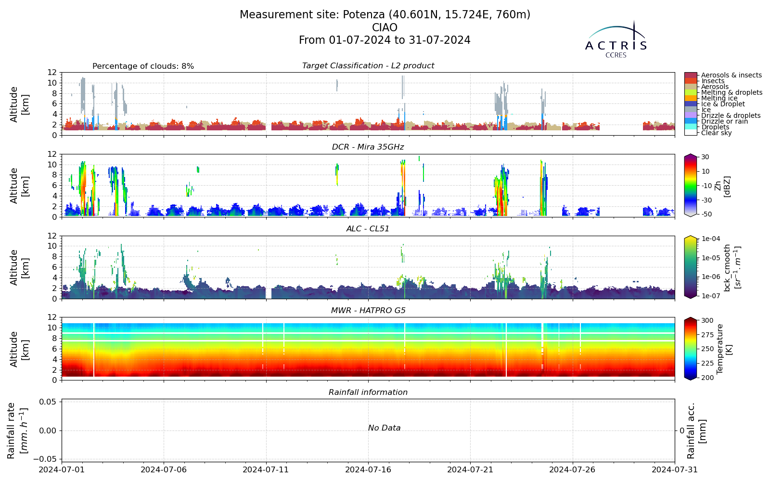Click the 2024-07-16 date tick label
The image size is (770, 481).
coord(368,469)
